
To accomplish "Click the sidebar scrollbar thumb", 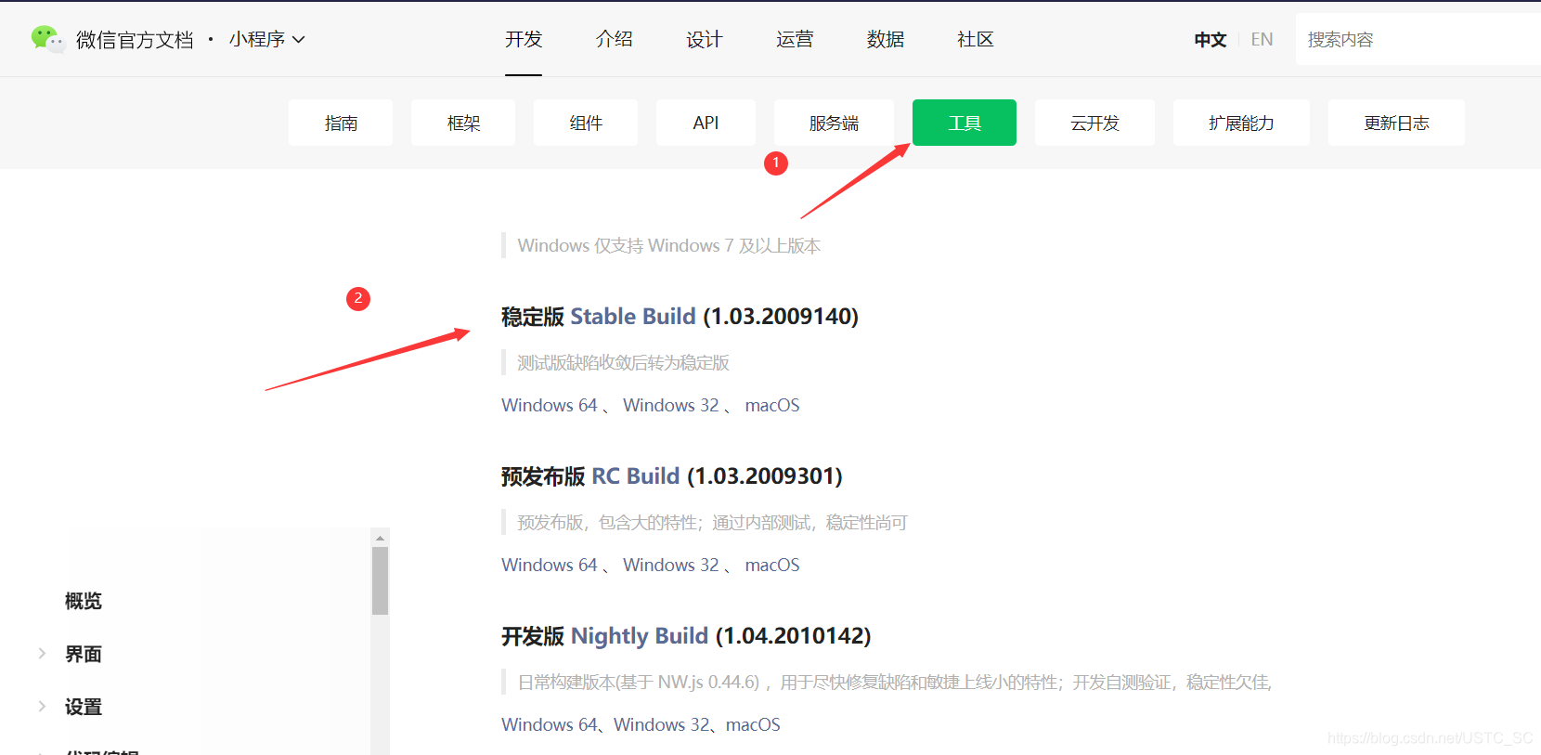I will [380, 580].
